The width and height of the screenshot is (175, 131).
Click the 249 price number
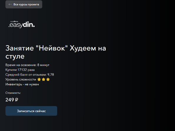point(10,100)
